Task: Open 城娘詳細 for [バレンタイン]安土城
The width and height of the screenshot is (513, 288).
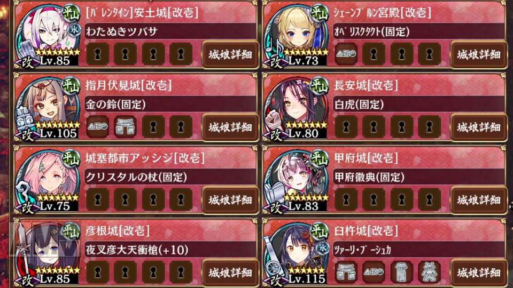Action: [230, 54]
